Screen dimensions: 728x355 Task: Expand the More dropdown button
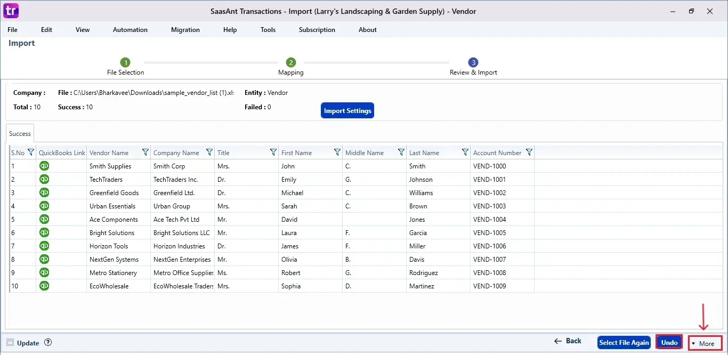(x=705, y=343)
